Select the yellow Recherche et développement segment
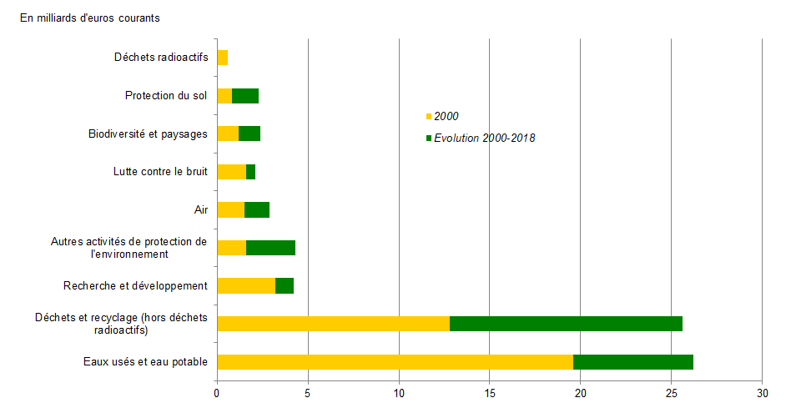 pos(246,286)
